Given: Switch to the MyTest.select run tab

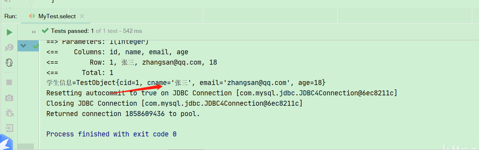Looking at the screenshot, I should pyautogui.click(x=57, y=16).
